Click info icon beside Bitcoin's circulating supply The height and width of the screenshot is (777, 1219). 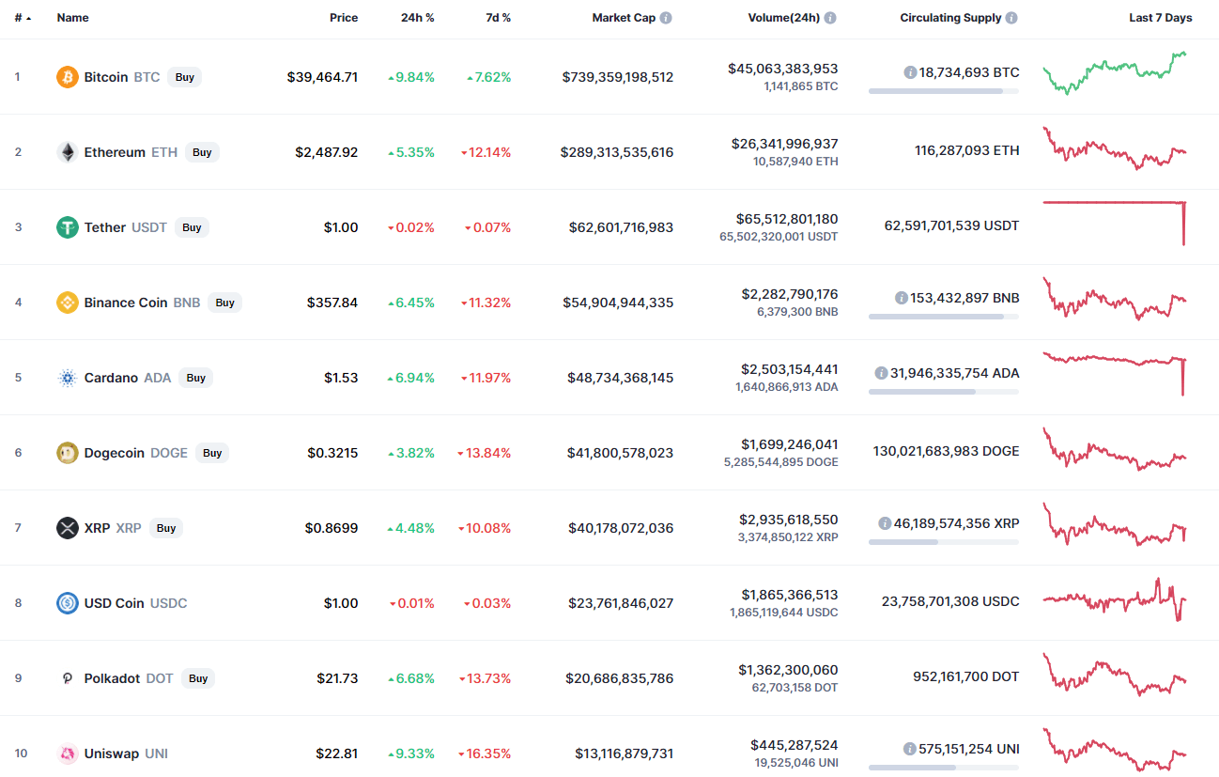tap(910, 72)
